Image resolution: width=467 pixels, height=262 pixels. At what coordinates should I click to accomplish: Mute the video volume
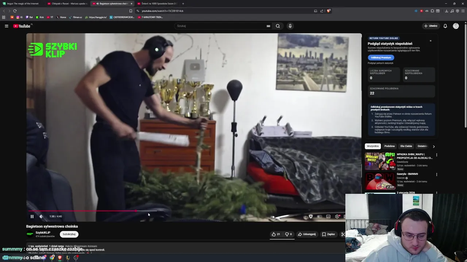[41, 217]
